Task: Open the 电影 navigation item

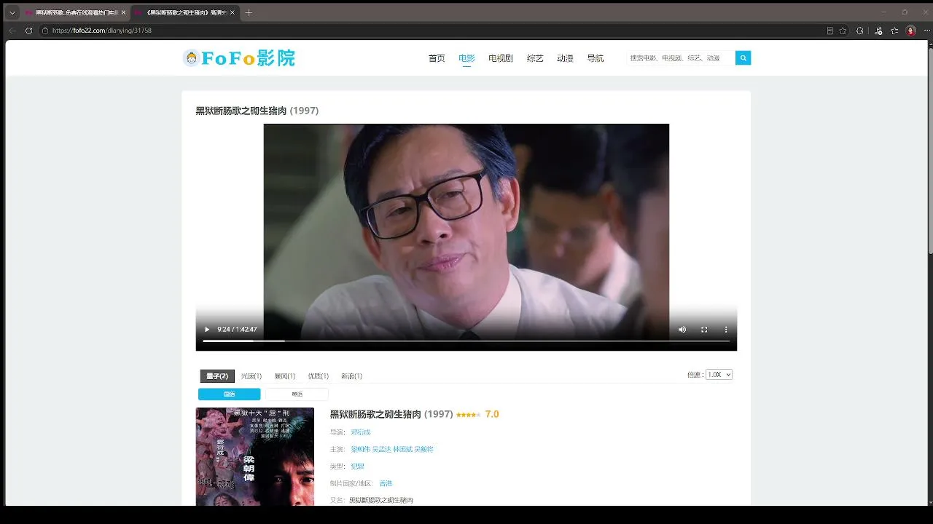Action: (x=466, y=58)
